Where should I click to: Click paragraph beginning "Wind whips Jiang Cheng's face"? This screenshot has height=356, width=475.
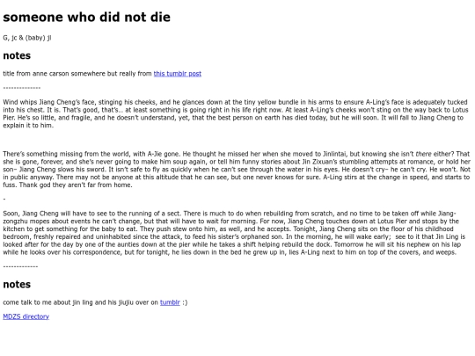237,113
